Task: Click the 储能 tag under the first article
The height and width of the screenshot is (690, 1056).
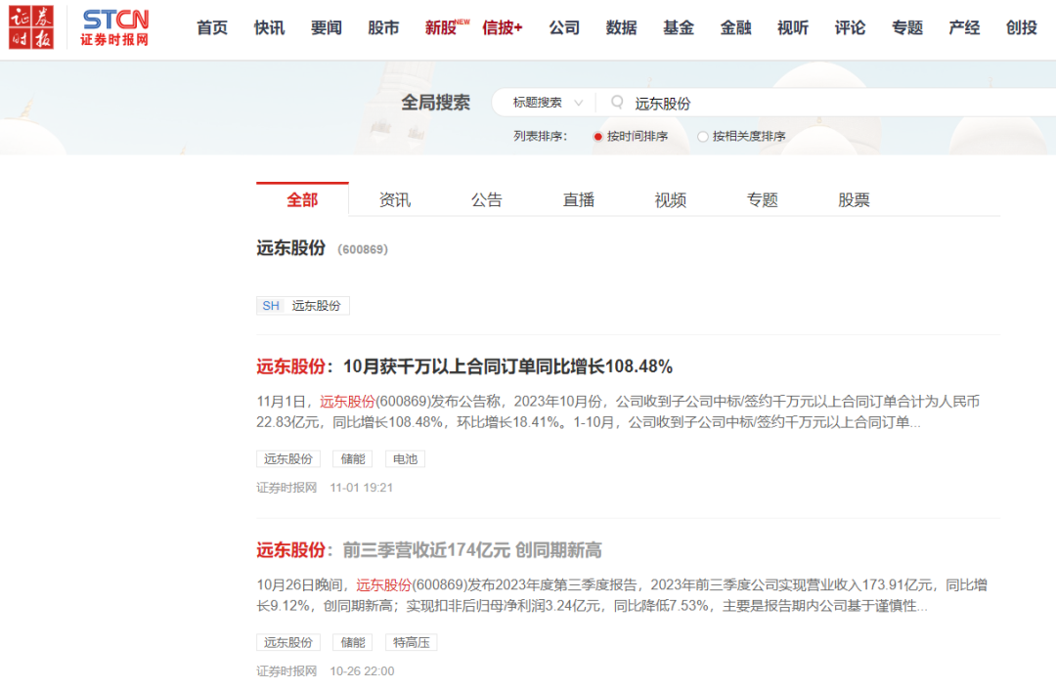Action: (x=353, y=458)
